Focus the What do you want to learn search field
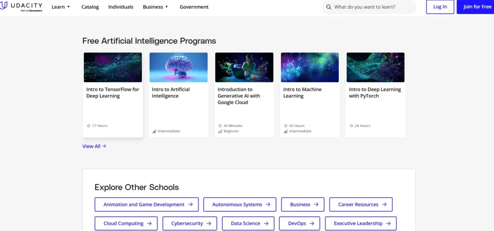The image size is (494, 231). tap(369, 7)
